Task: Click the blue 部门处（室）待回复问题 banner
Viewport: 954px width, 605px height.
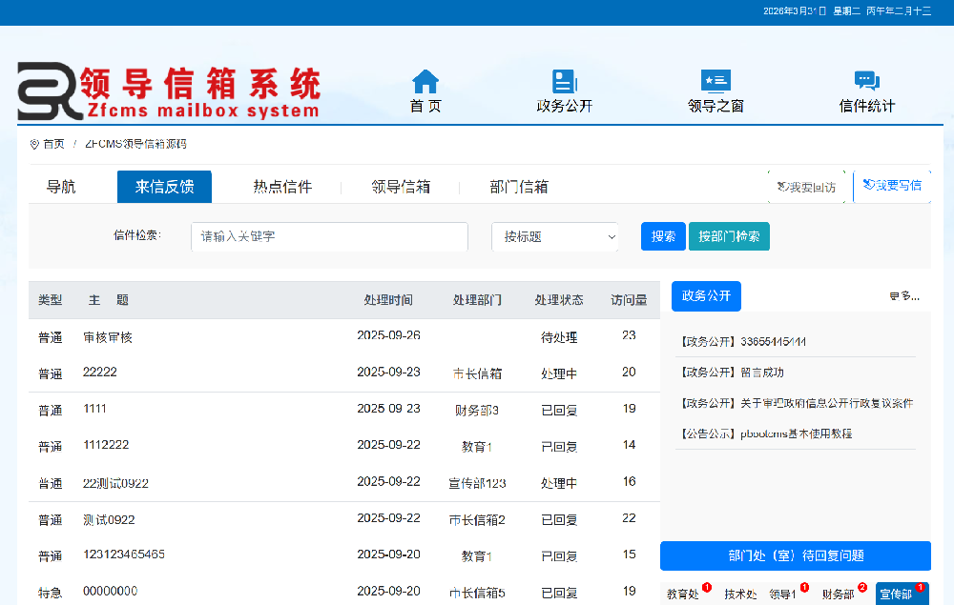Action: coord(795,555)
